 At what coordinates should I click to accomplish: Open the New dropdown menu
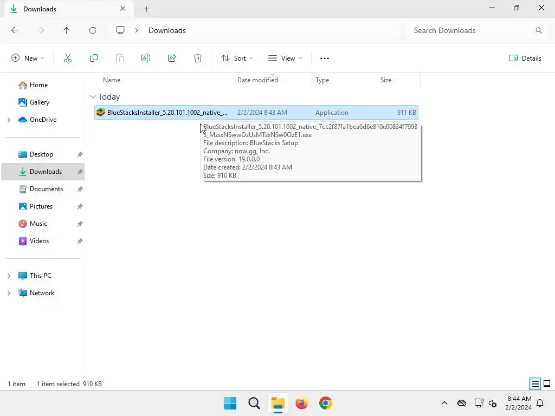pos(28,58)
